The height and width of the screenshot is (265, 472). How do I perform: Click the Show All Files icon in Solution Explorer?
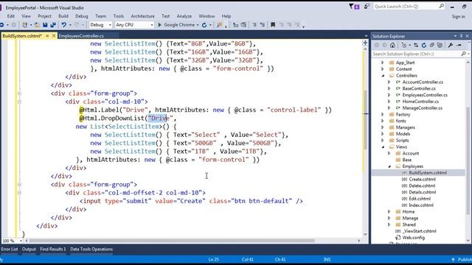[x=440, y=45]
